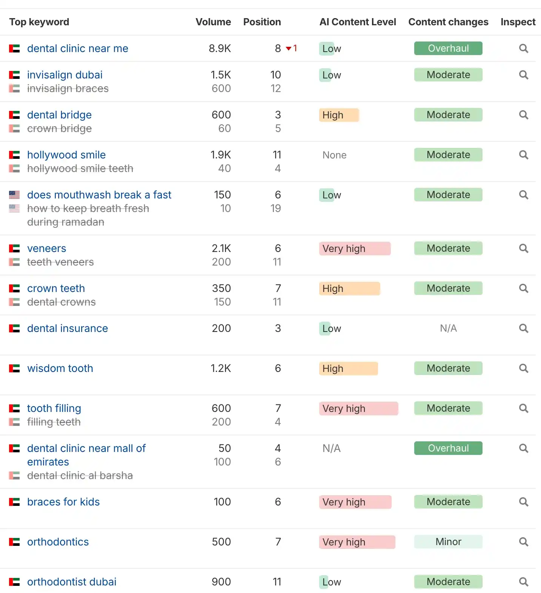Viewport: 541px width, 593px height.
Task: Open inspect for dental bridge row
Action: [x=523, y=115]
